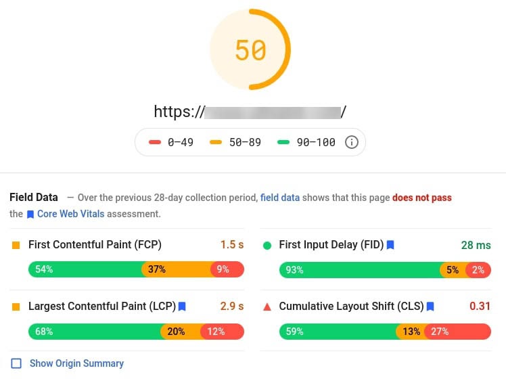Click the First Contentful Paint (FCP) metric title
Viewport: 506px width, 381px height.
[95, 244]
